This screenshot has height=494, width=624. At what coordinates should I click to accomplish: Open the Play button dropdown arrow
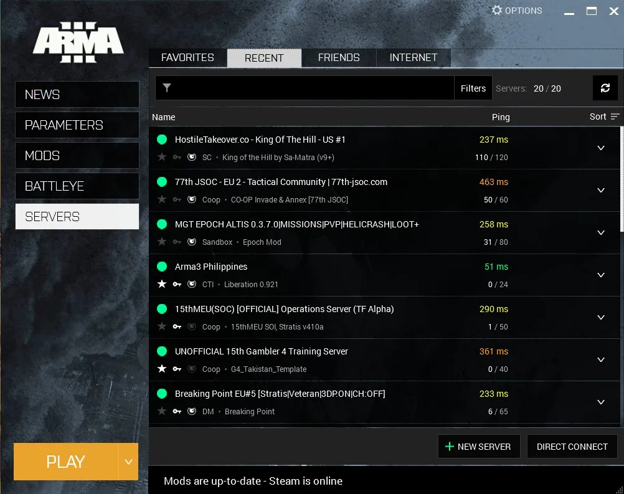(128, 462)
